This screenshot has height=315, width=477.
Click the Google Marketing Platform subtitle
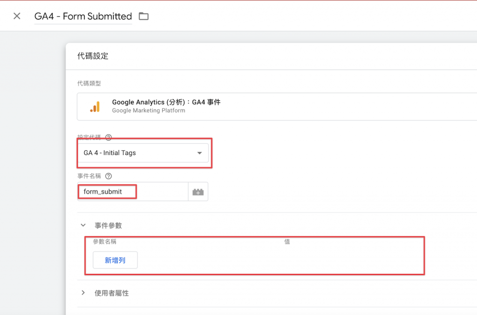(149, 111)
